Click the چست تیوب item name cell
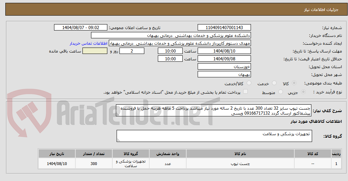348x181 pixels. [x=240, y=164]
